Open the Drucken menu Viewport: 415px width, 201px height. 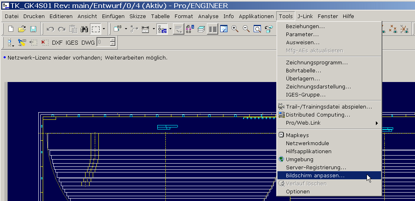pos(34,16)
